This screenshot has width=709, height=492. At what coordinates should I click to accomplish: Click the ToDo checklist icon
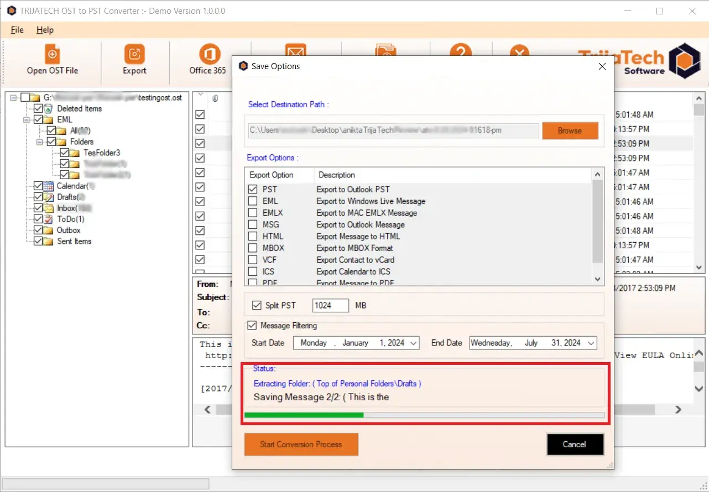click(x=48, y=219)
